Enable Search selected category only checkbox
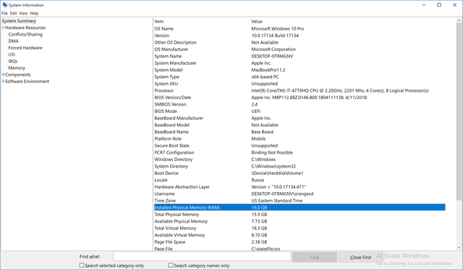Image resolution: width=463 pixels, height=270 pixels. click(x=82, y=265)
